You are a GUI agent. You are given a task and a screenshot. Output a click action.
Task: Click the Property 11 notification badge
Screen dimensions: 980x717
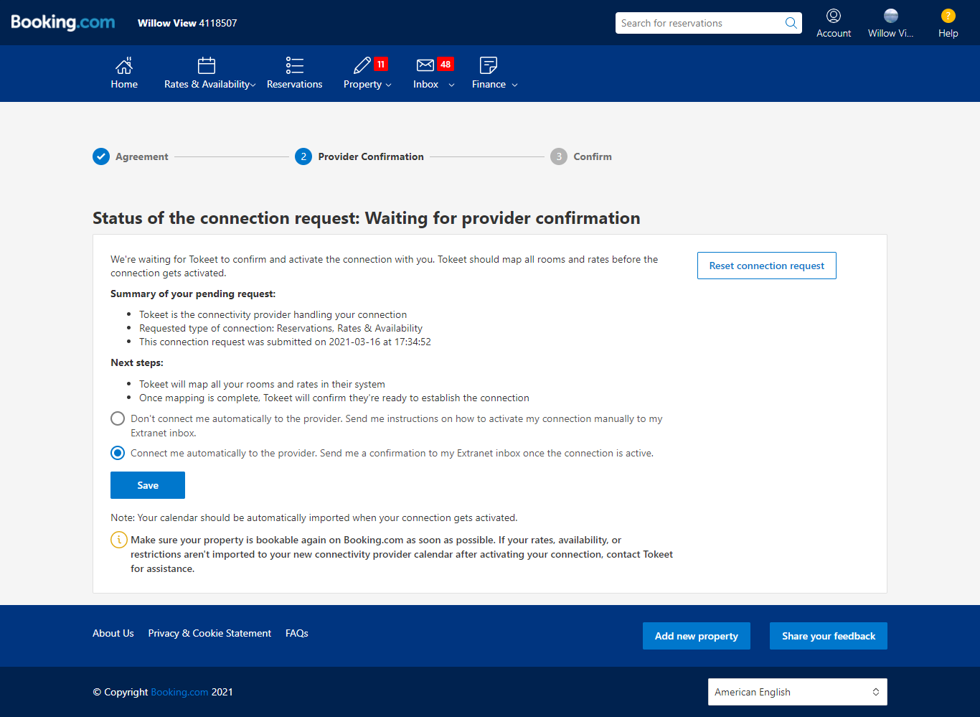pos(381,64)
